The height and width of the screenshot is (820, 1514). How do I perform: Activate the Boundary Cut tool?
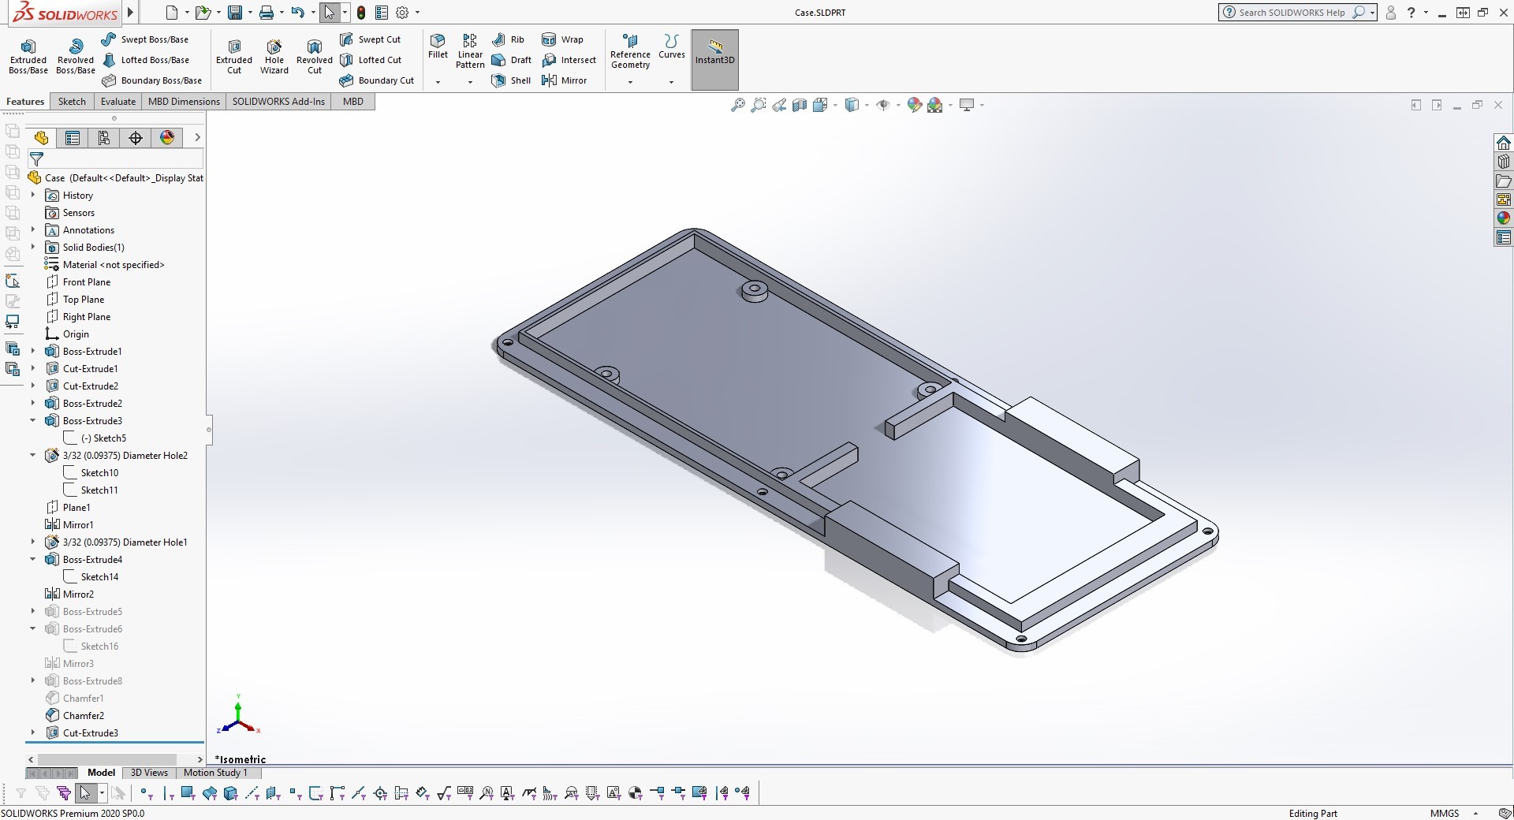377,80
